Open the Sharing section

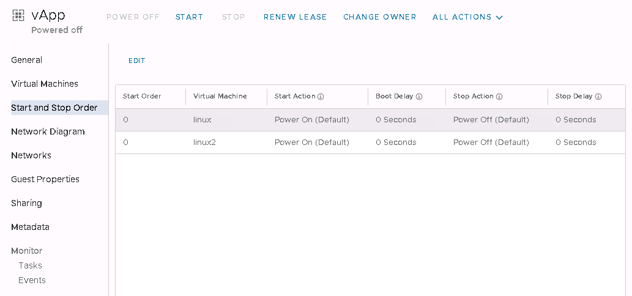tap(26, 203)
